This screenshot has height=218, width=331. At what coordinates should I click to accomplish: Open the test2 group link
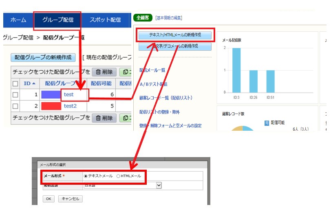(70, 106)
